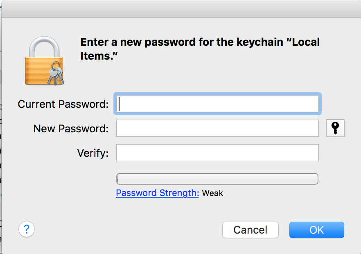This screenshot has width=361, height=254.
Task: Click the "Current Password:" label
Action: coord(63,104)
